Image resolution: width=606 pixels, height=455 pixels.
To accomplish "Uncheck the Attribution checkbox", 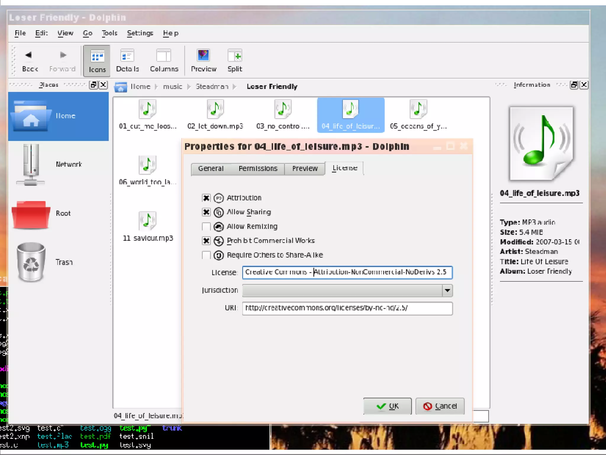I will [x=206, y=198].
